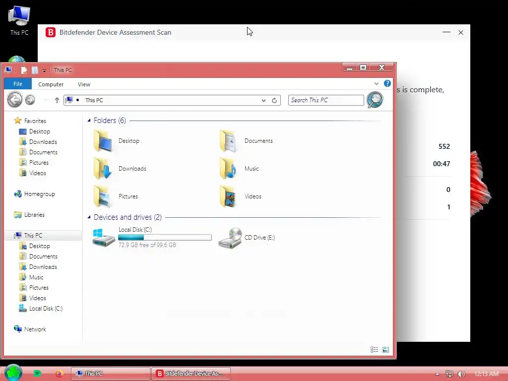The height and width of the screenshot is (381, 508).
Task: Open the Videos folder in Folders section
Action: [240, 196]
